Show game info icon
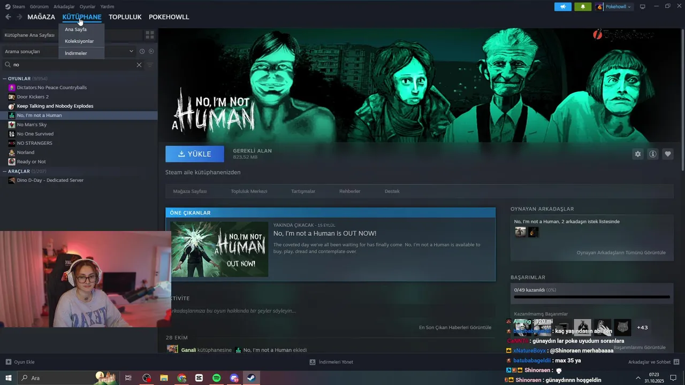This screenshot has width=685, height=385. pos(653,154)
